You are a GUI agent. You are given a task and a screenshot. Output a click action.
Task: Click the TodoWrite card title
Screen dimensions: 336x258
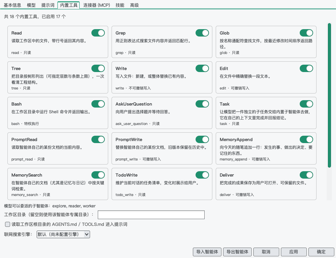(126, 175)
